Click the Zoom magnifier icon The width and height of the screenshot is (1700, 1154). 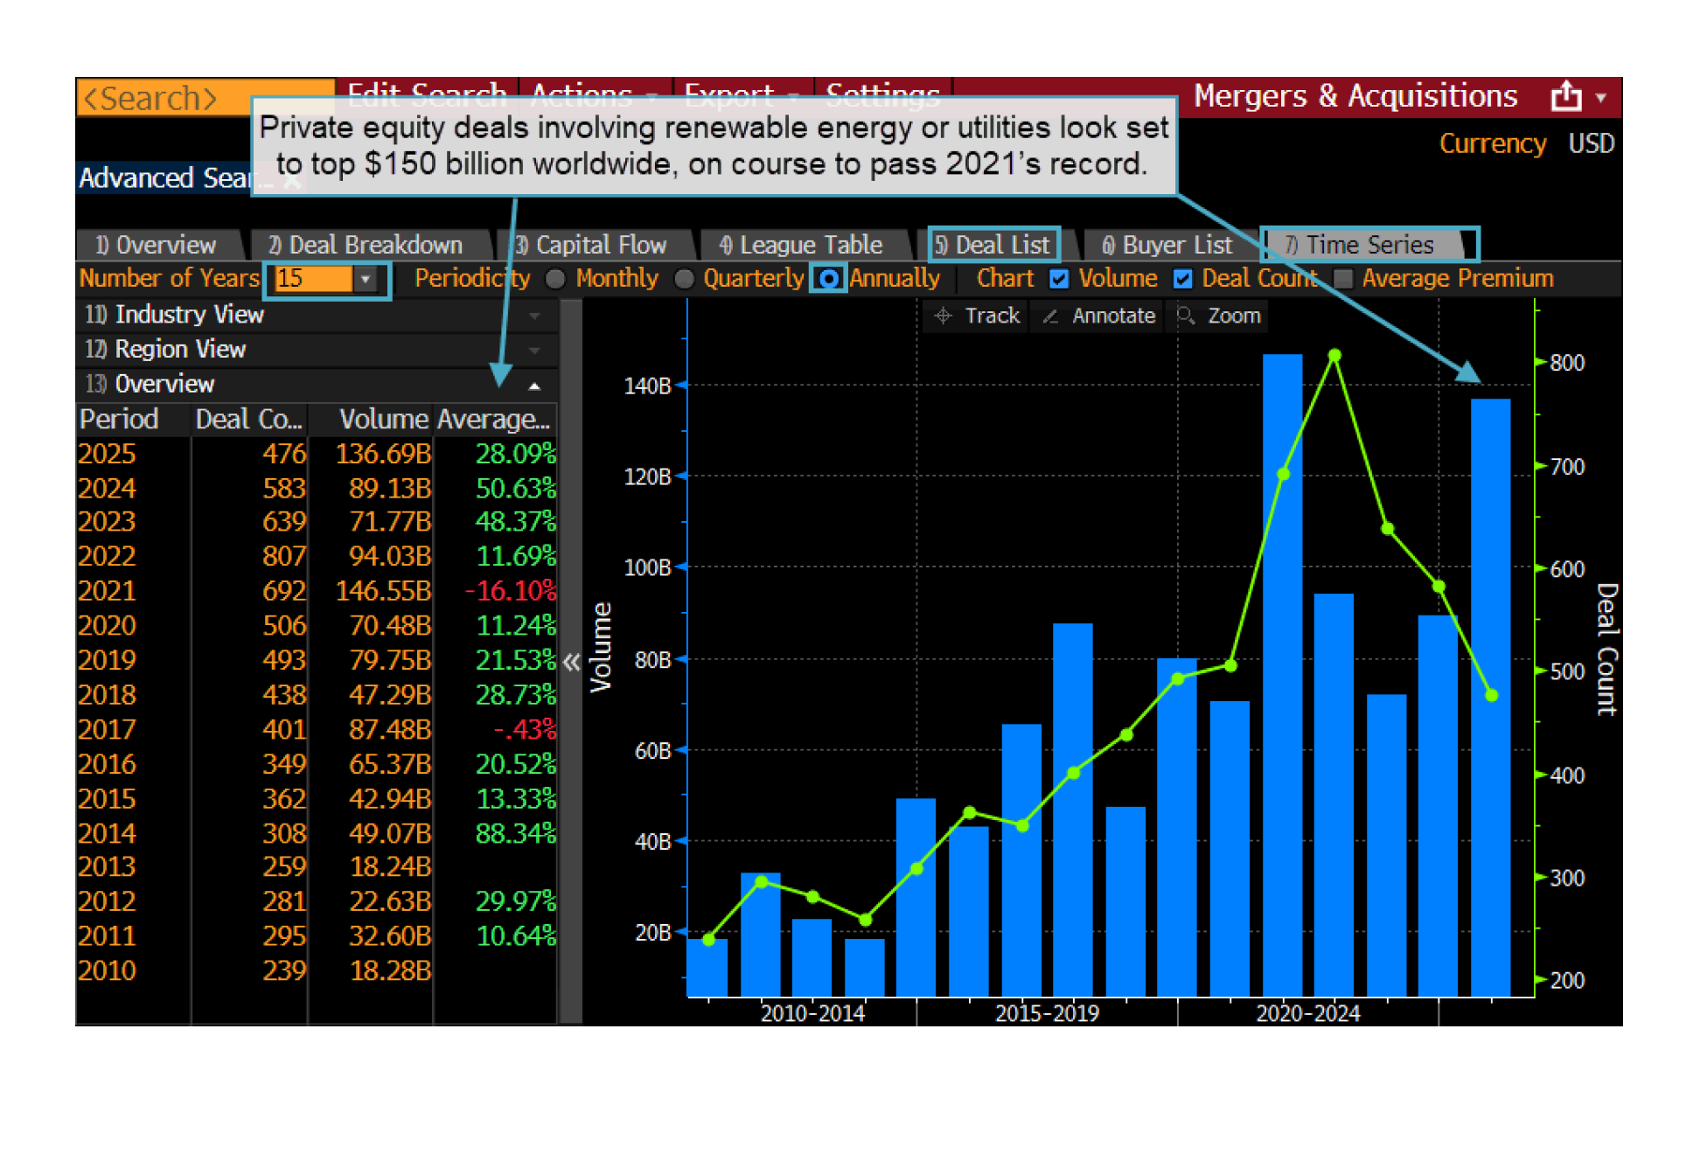click(x=1186, y=316)
